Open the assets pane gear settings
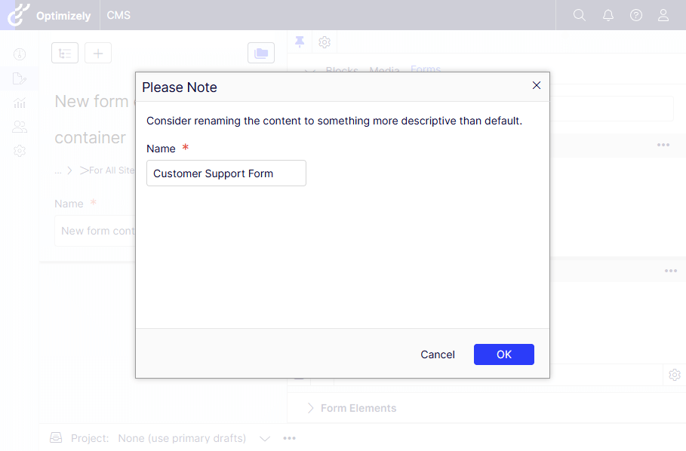686x451 pixels. [x=325, y=42]
